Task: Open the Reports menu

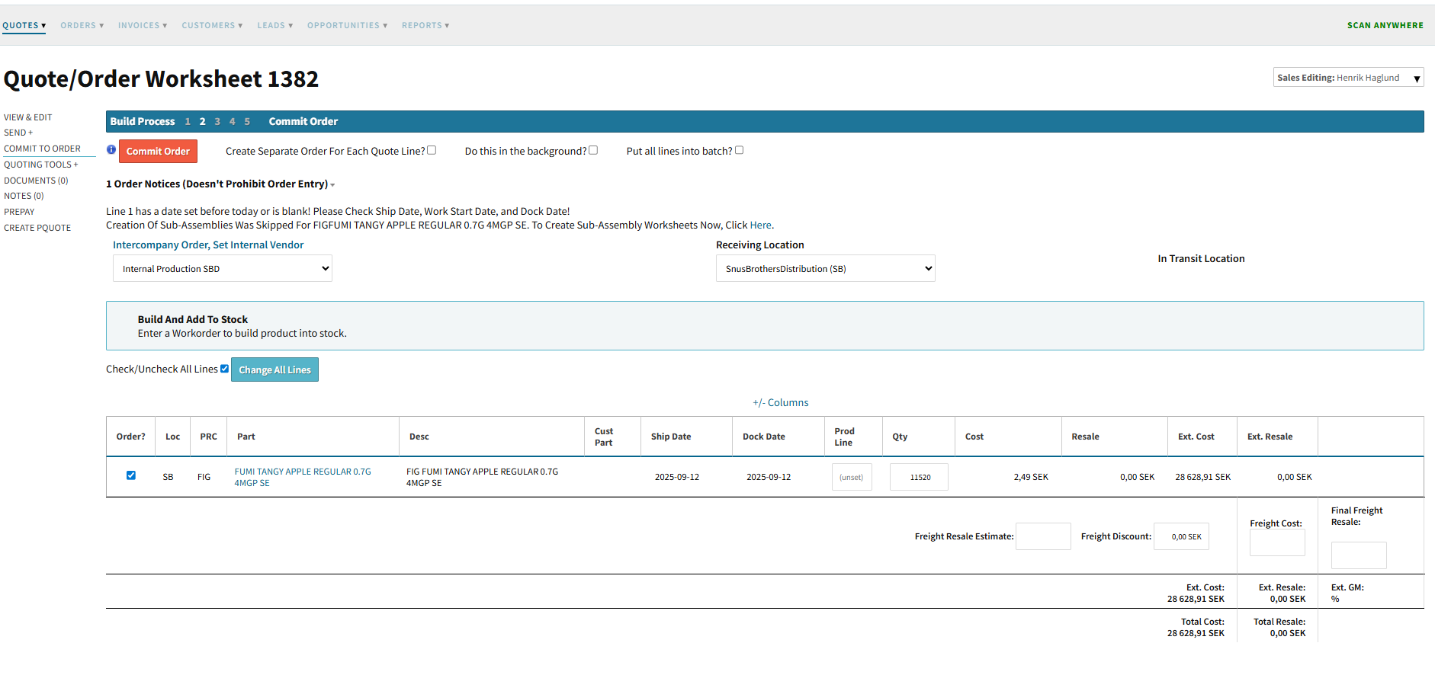Action: [x=425, y=26]
